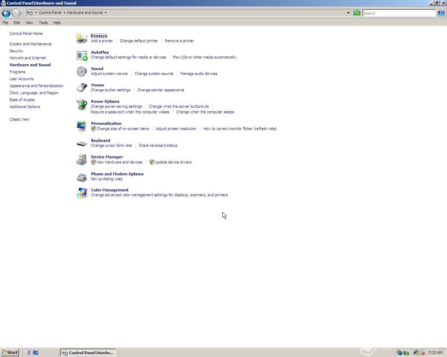
Task: Open the Security category link
Action: tap(16, 51)
